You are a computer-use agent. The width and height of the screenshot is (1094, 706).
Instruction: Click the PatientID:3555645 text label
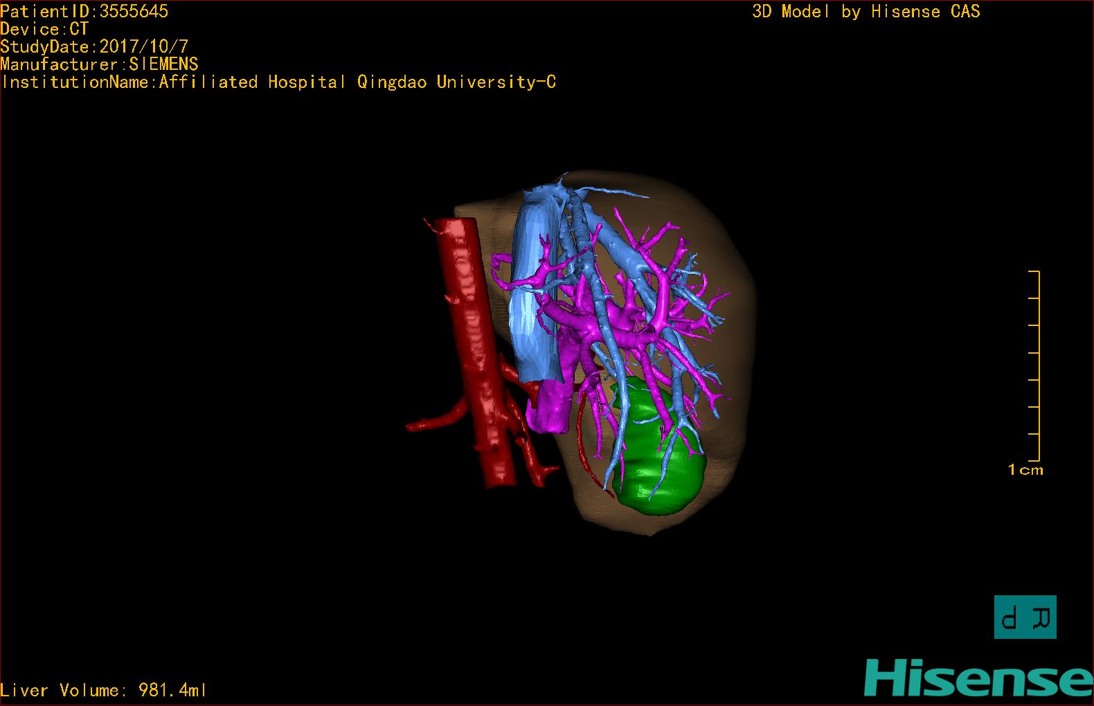pos(84,11)
